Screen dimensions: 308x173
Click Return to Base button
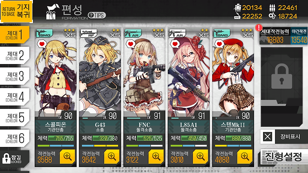[x=16, y=11]
